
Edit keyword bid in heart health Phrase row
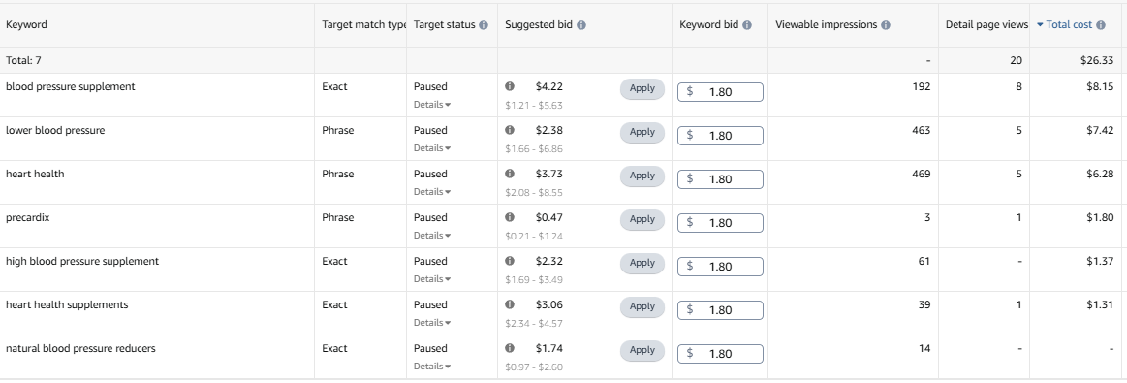tap(720, 179)
